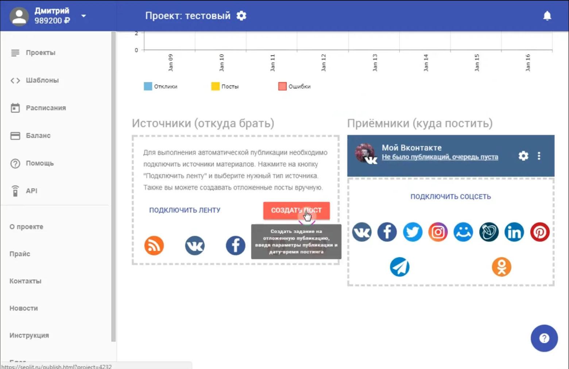The image size is (569, 369).
Task: Expand the Дмитрий account dropdown arrow
Action: tap(84, 16)
